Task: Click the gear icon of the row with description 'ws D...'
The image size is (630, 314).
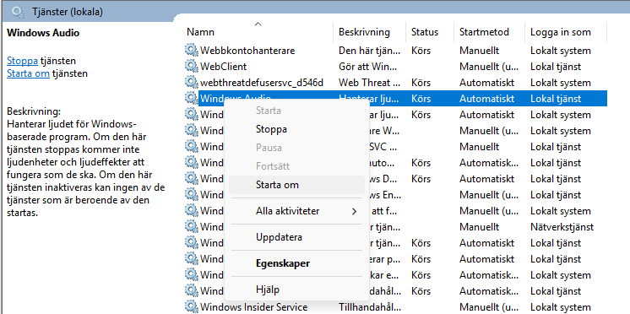Action: tap(191, 179)
